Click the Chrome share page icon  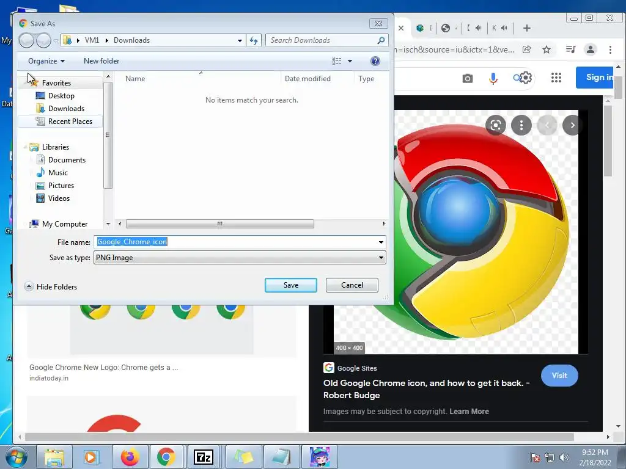[526, 49]
